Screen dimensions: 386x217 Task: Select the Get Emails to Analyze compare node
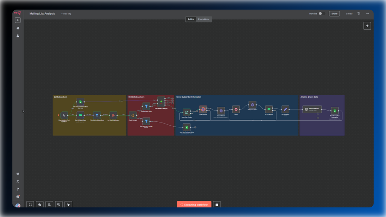(161, 101)
